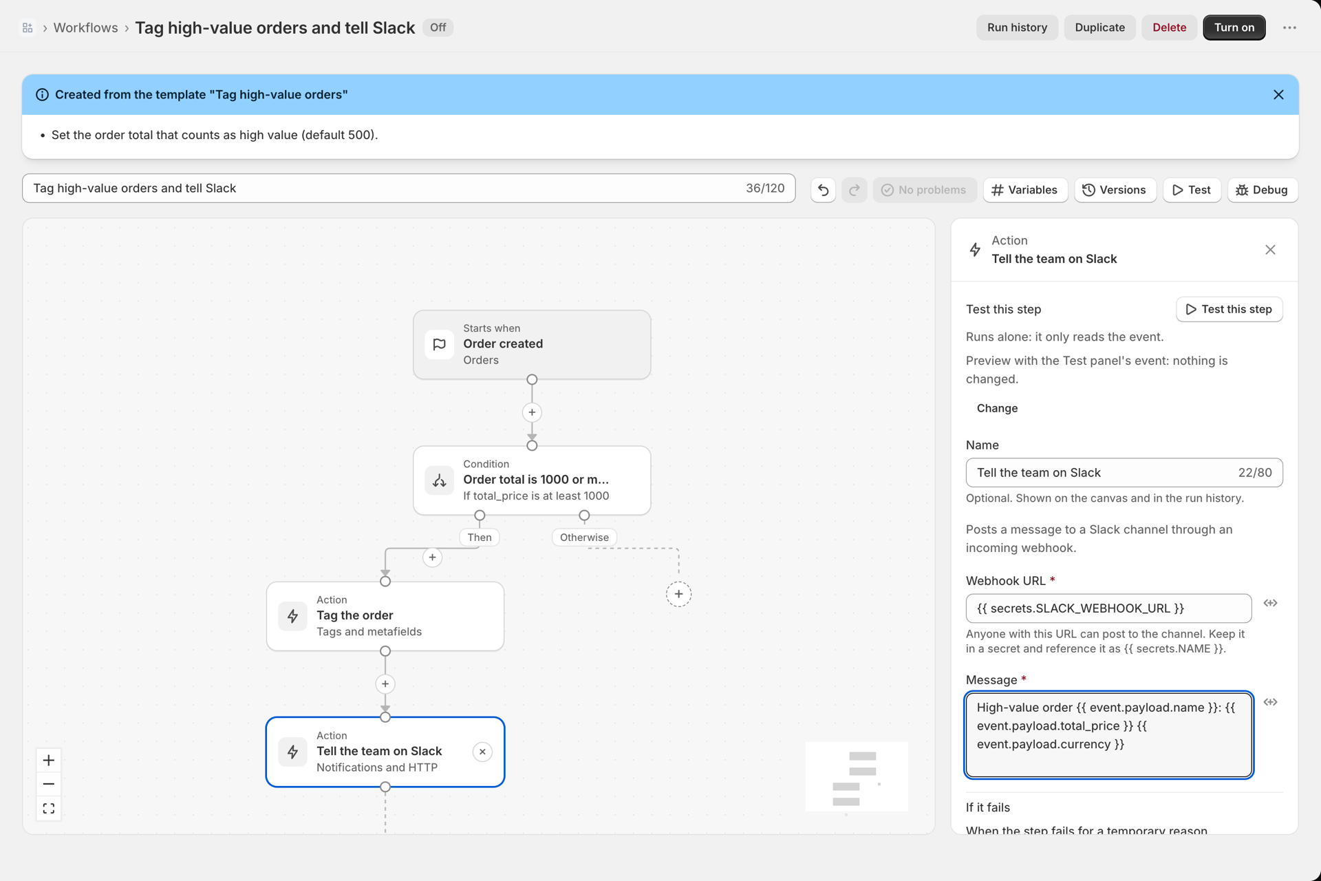This screenshot has width=1321, height=881.
Task: Duplicate this workflow
Action: click(x=1099, y=28)
